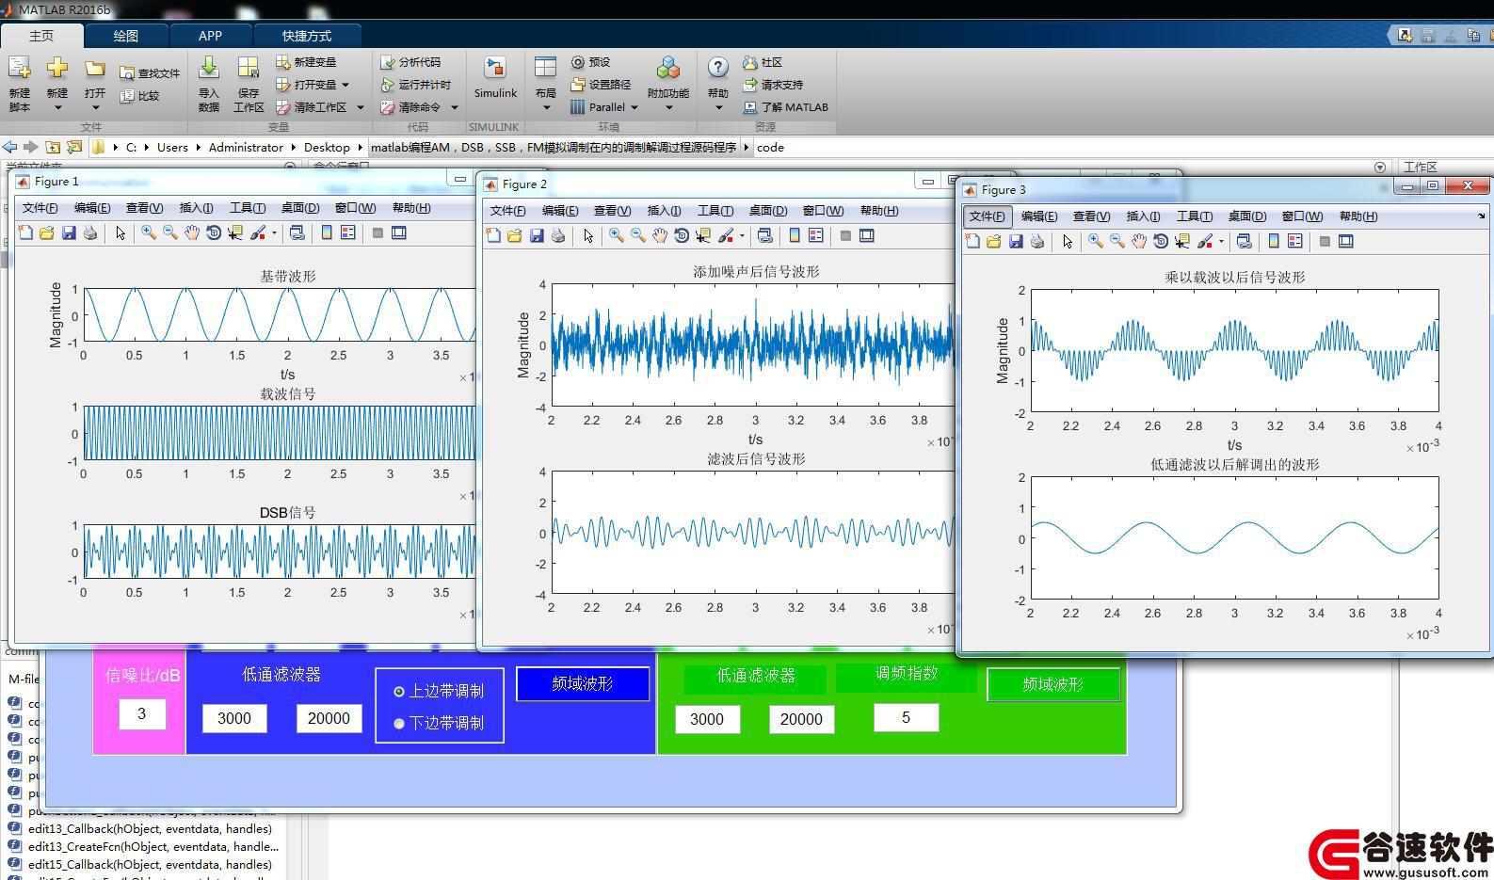Click the Layout icon
1494x880 pixels.
[545, 68]
